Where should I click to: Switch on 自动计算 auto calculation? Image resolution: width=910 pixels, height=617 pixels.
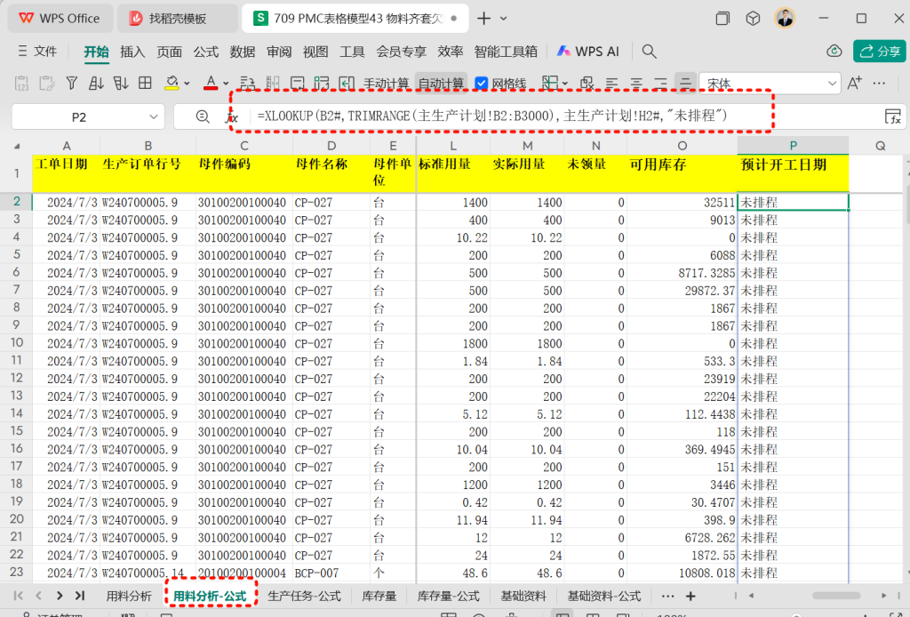click(441, 84)
